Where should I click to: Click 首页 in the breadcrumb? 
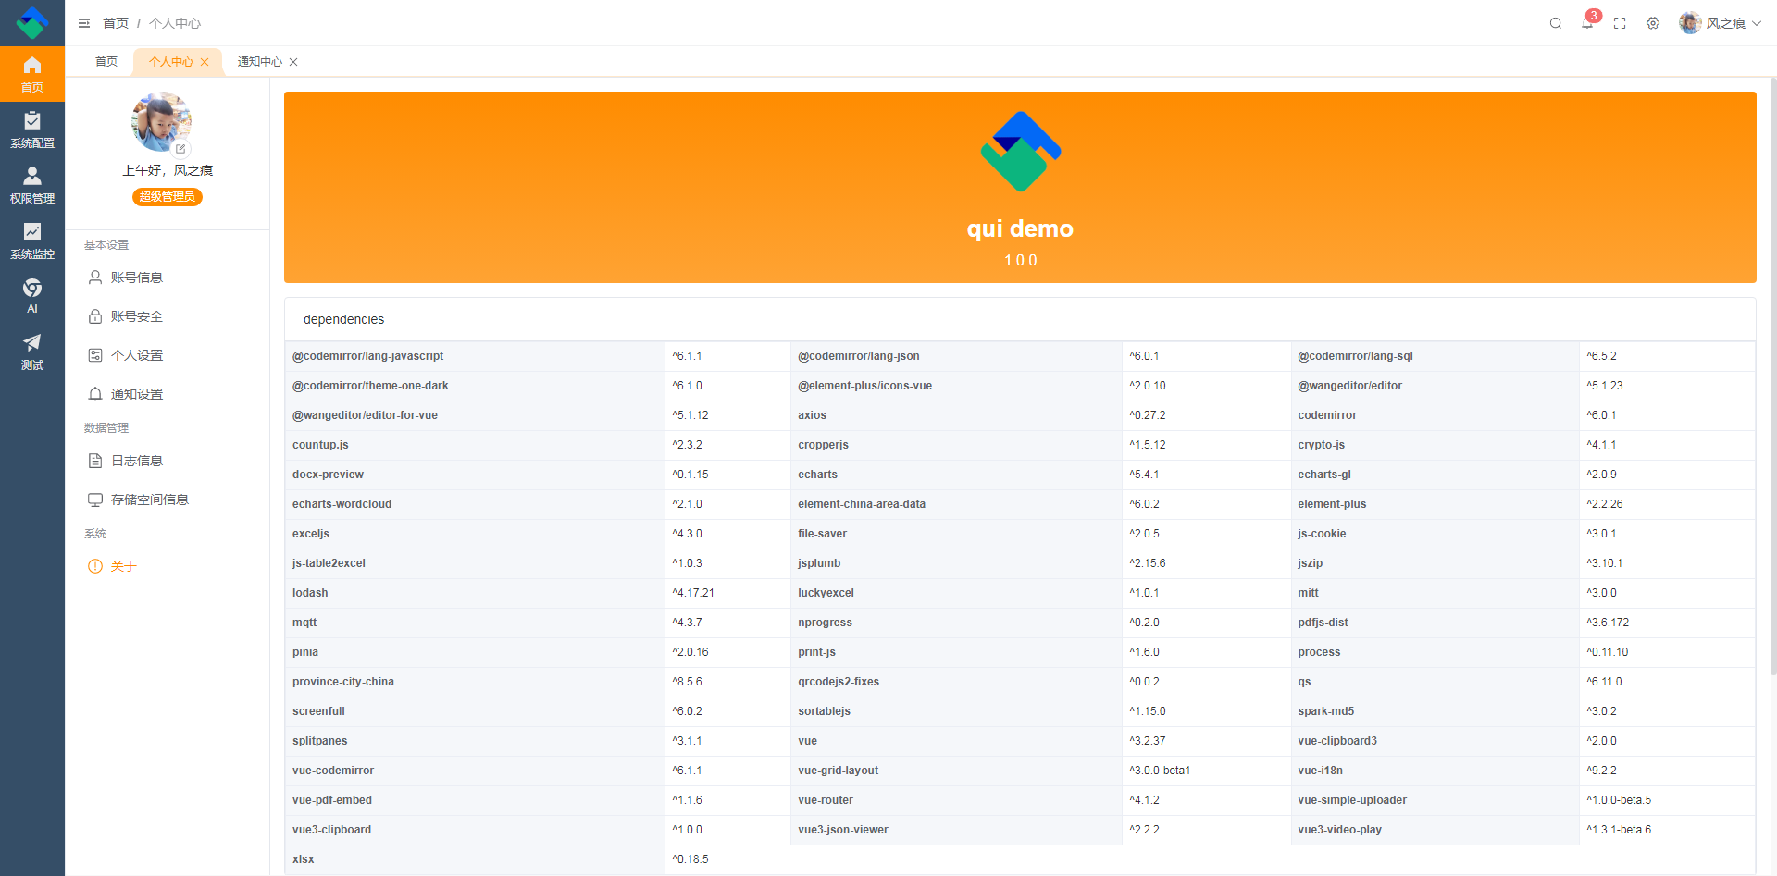point(116,23)
